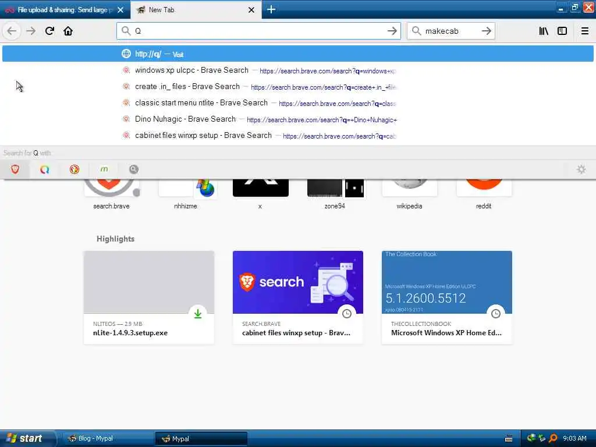596x447 pixels.
Task: Click history clock icon on search.brave card
Action: click(x=347, y=314)
